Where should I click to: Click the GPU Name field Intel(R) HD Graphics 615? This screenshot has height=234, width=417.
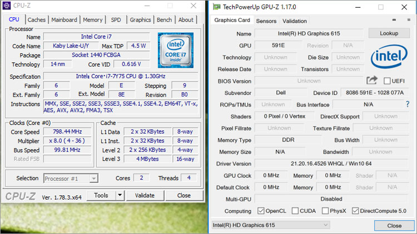pos(309,34)
